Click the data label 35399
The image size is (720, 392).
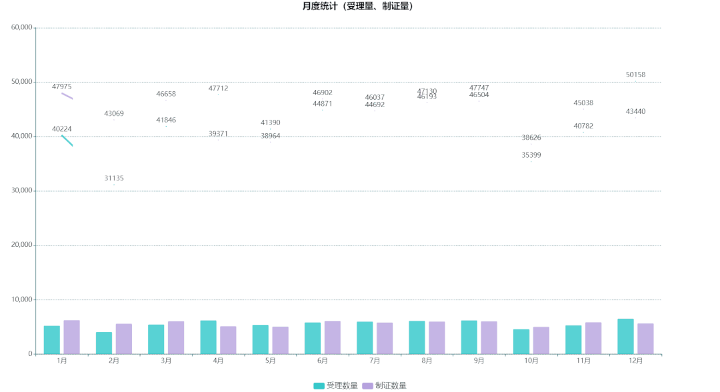[x=531, y=156]
